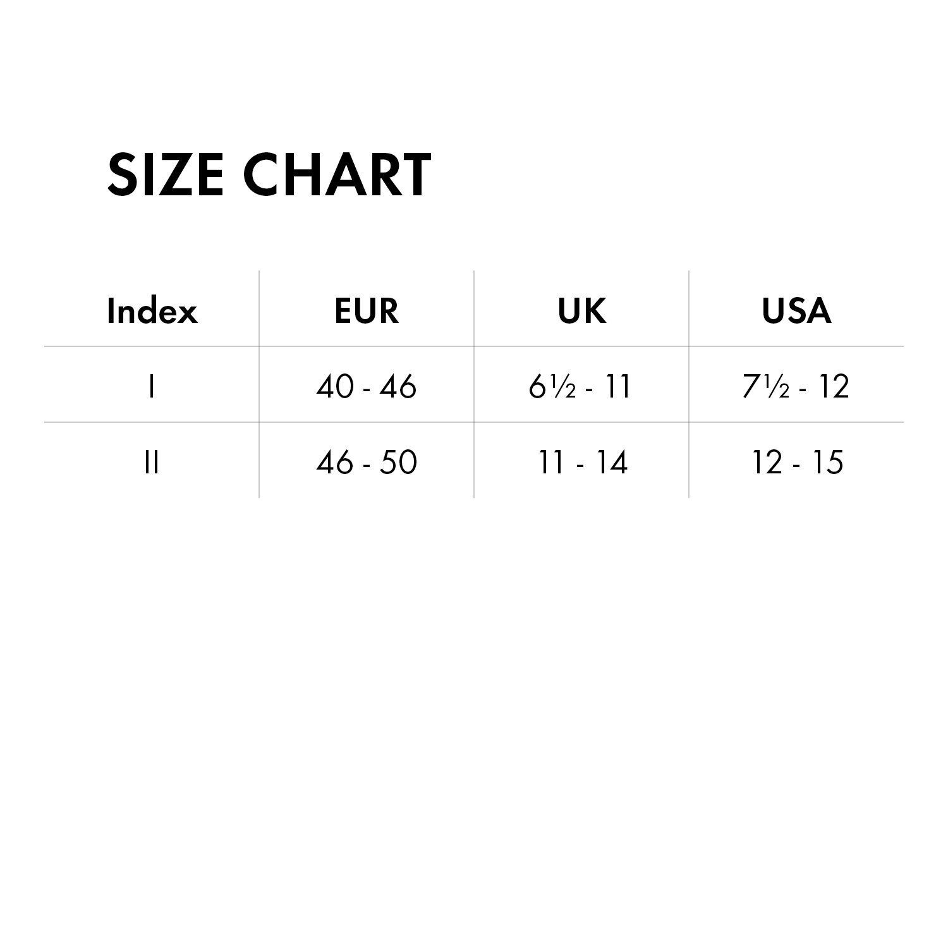Click the word SIZE in the title
Viewport: 948px width, 948px height.
tap(166, 174)
